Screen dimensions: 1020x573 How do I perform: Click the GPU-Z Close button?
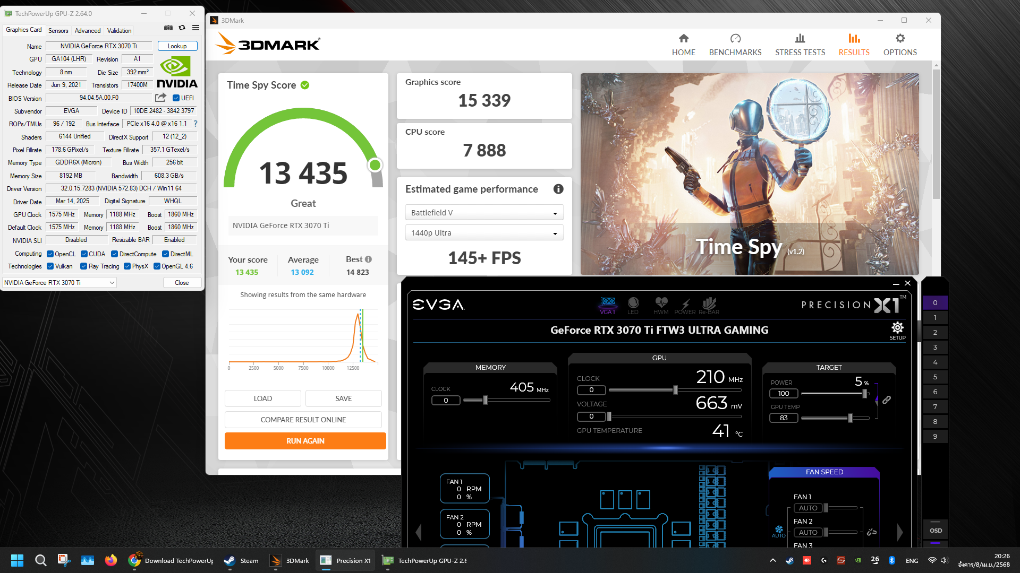tap(182, 283)
